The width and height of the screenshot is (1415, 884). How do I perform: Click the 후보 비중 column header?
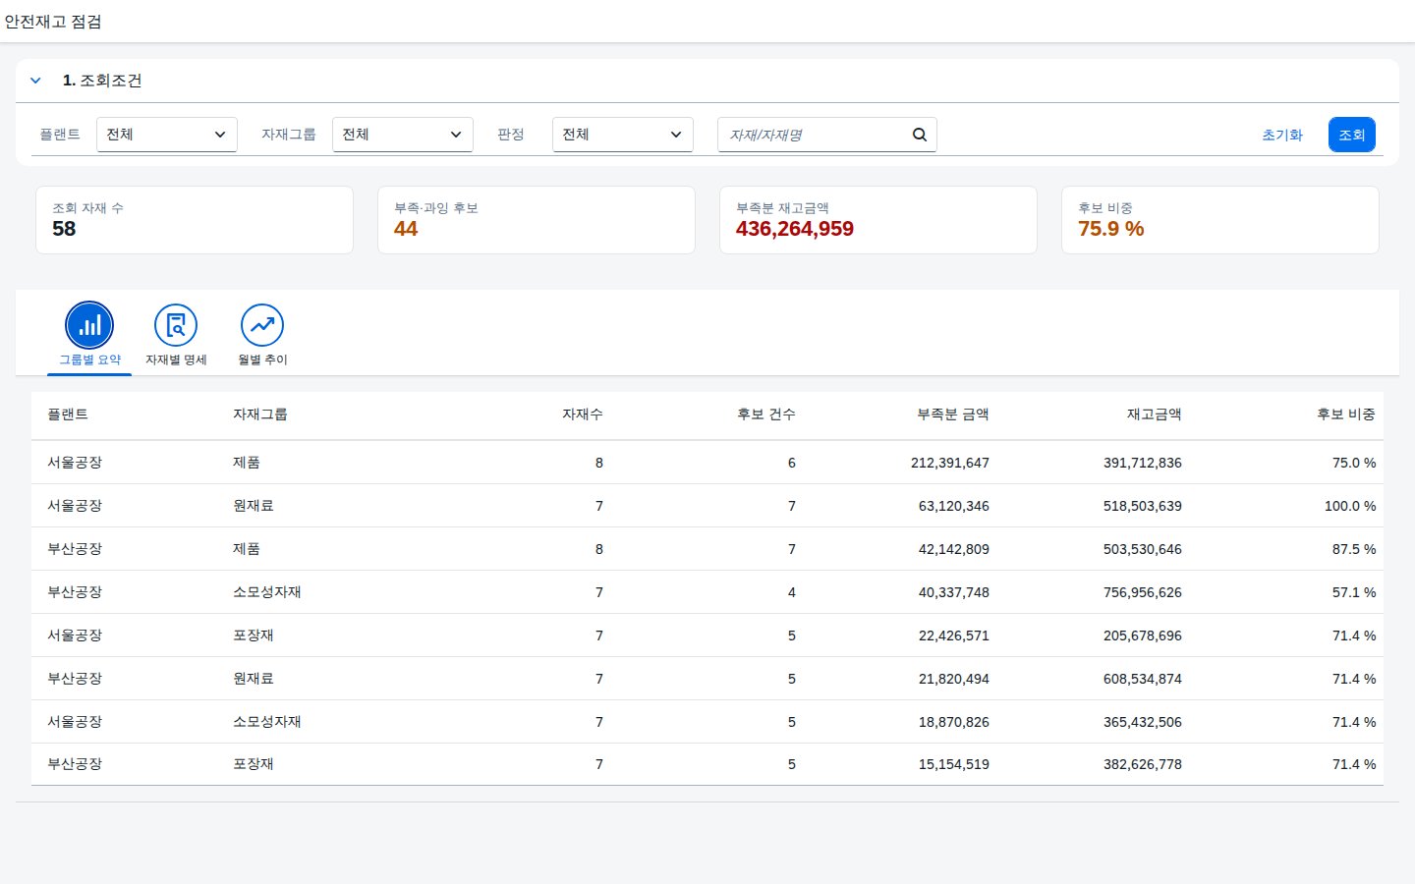click(x=1346, y=414)
